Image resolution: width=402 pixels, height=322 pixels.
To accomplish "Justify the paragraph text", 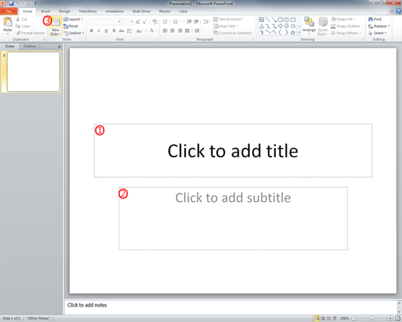I will pyautogui.click(x=187, y=31).
